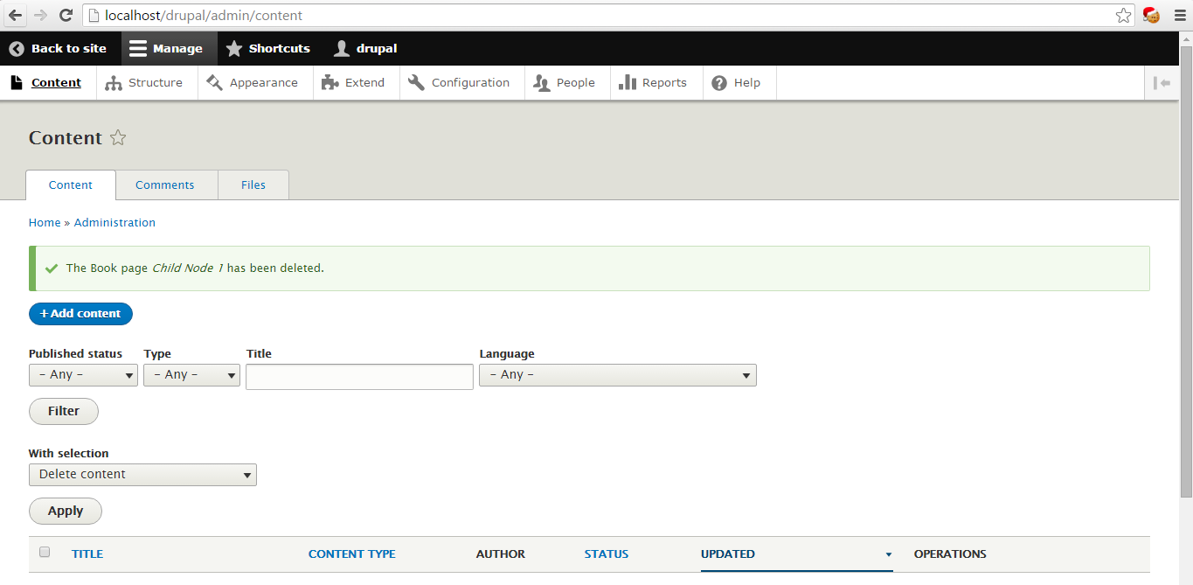Viewport: 1193px width, 585px height.
Task: Open the Type filter dropdown
Action: coord(191,375)
